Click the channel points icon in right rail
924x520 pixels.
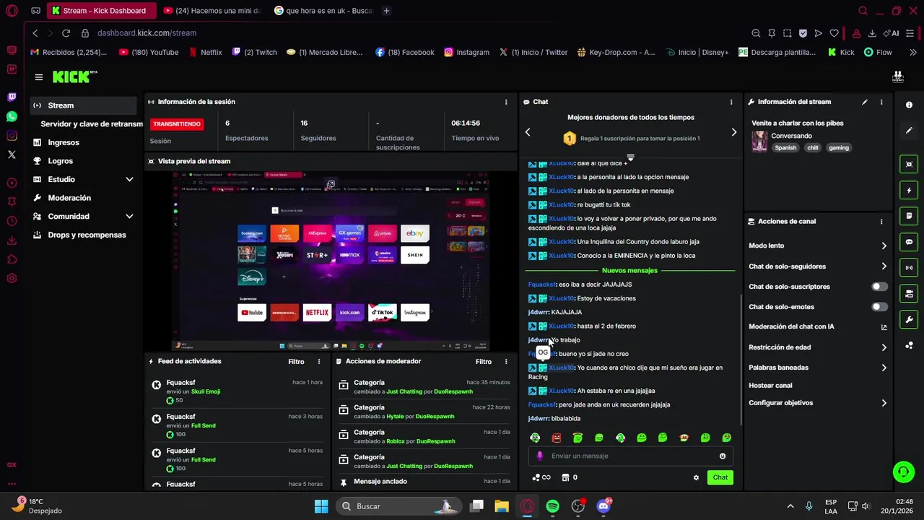tap(909, 345)
